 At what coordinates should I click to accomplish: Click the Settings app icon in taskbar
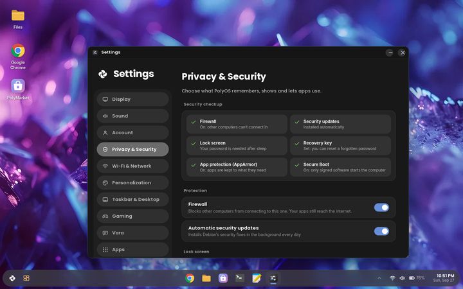coord(273,278)
